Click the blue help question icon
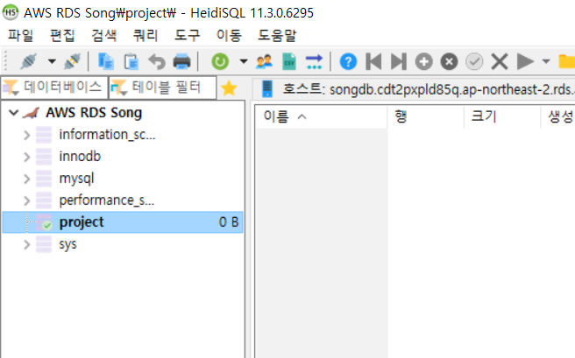Viewport: 575px width, 358px height. point(348,61)
